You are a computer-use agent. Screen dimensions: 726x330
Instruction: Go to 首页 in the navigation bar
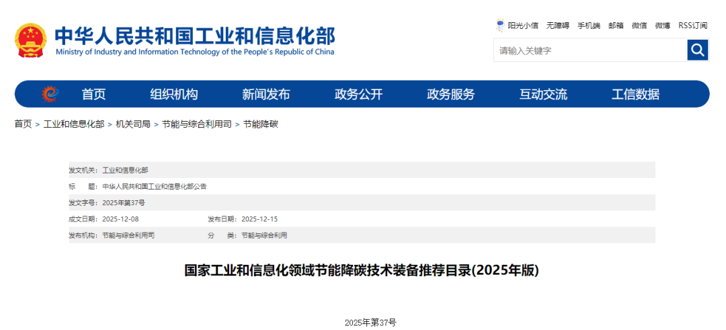pyautogui.click(x=93, y=94)
